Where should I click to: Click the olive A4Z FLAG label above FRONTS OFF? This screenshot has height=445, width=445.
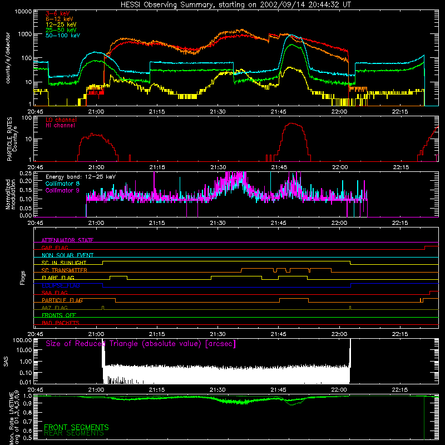tap(55, 308)
